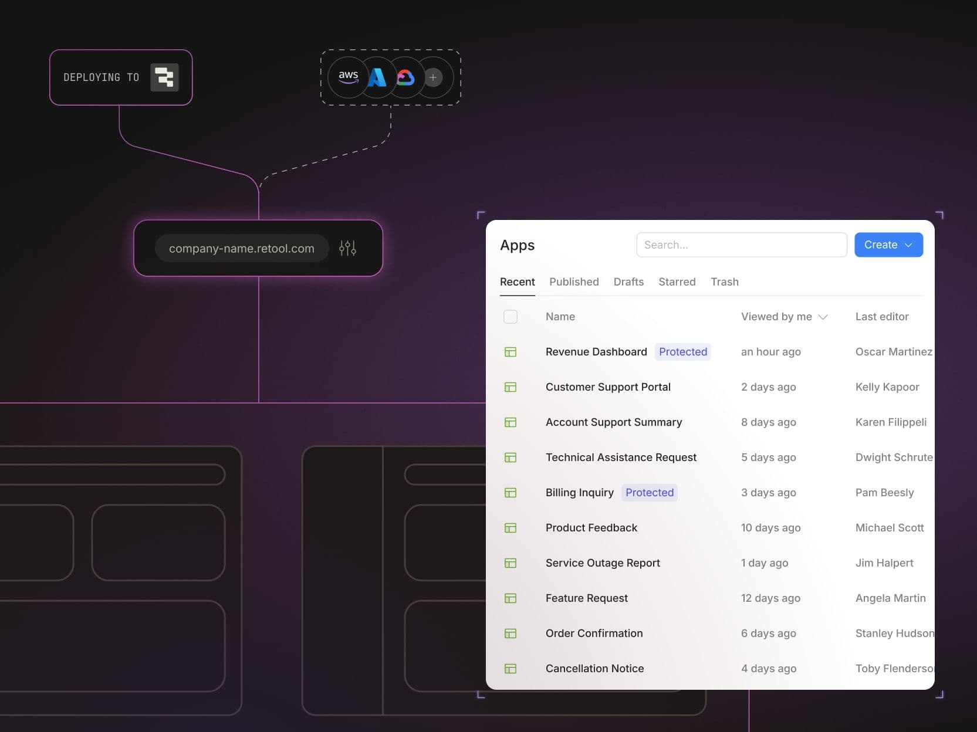Toggle the select-all checkbox in Apps table
977x732 pixels.
511,317
